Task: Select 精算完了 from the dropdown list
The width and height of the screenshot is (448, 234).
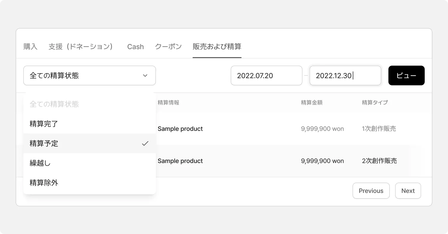Action: 44,124
